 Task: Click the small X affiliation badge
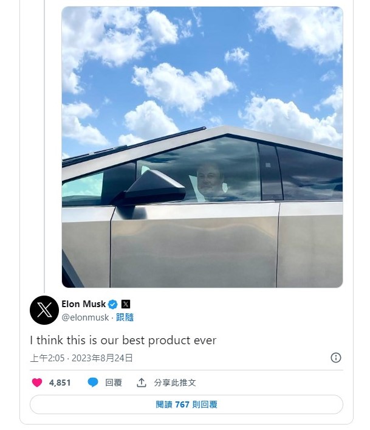tap(126, 304)
